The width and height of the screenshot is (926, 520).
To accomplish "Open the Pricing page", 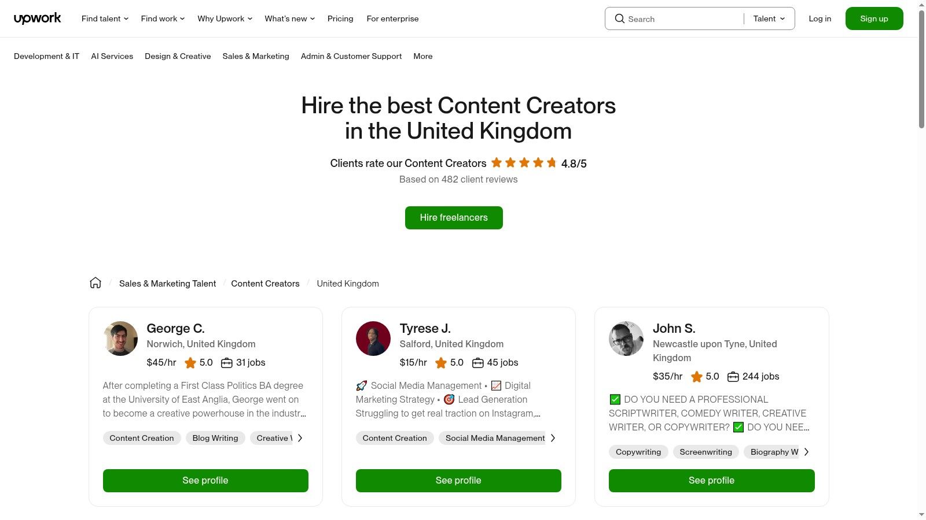I will click(340, 18).
